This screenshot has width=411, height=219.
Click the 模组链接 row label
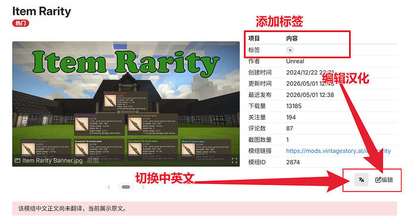(260, 151)
